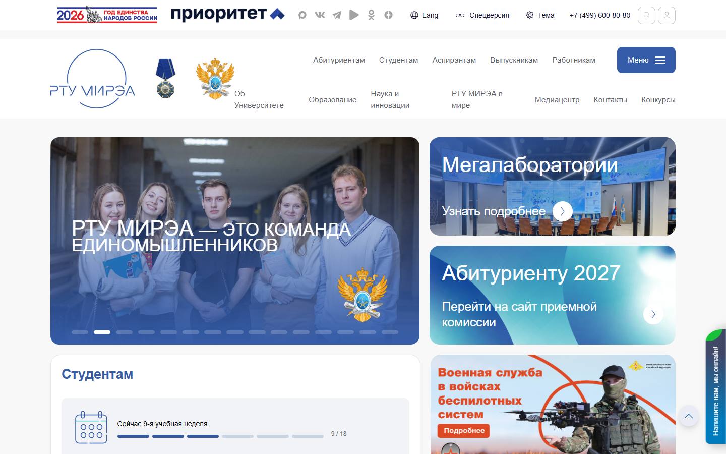Open the Тема theme switcher
Viewport: 726px width, 454px height.
tap(540, 15)
